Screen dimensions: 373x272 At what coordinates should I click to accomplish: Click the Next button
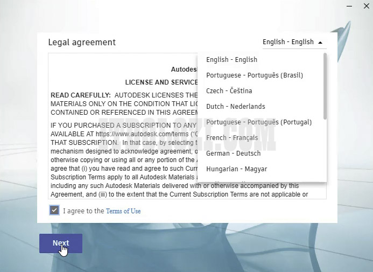coord(61,243)
